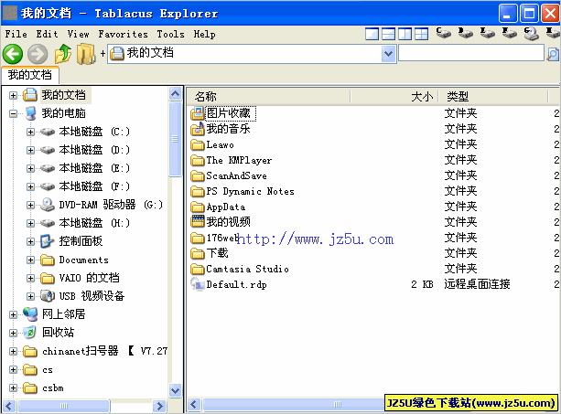Expand 本地磁盘 (C:) node
The image size is (561, 414).
click(30, 133)
